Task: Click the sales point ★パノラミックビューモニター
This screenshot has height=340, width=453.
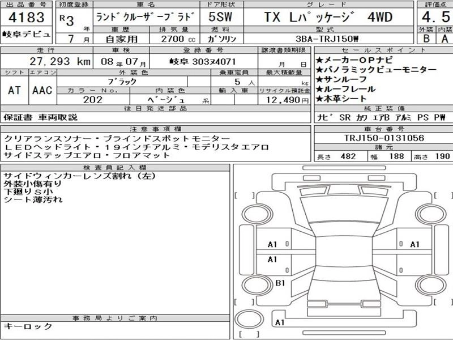Action: (x=376, y=70)
